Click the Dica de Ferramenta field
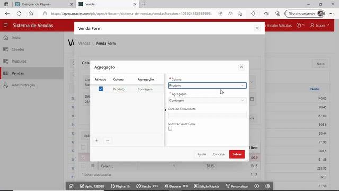 (x=207, y=115)
